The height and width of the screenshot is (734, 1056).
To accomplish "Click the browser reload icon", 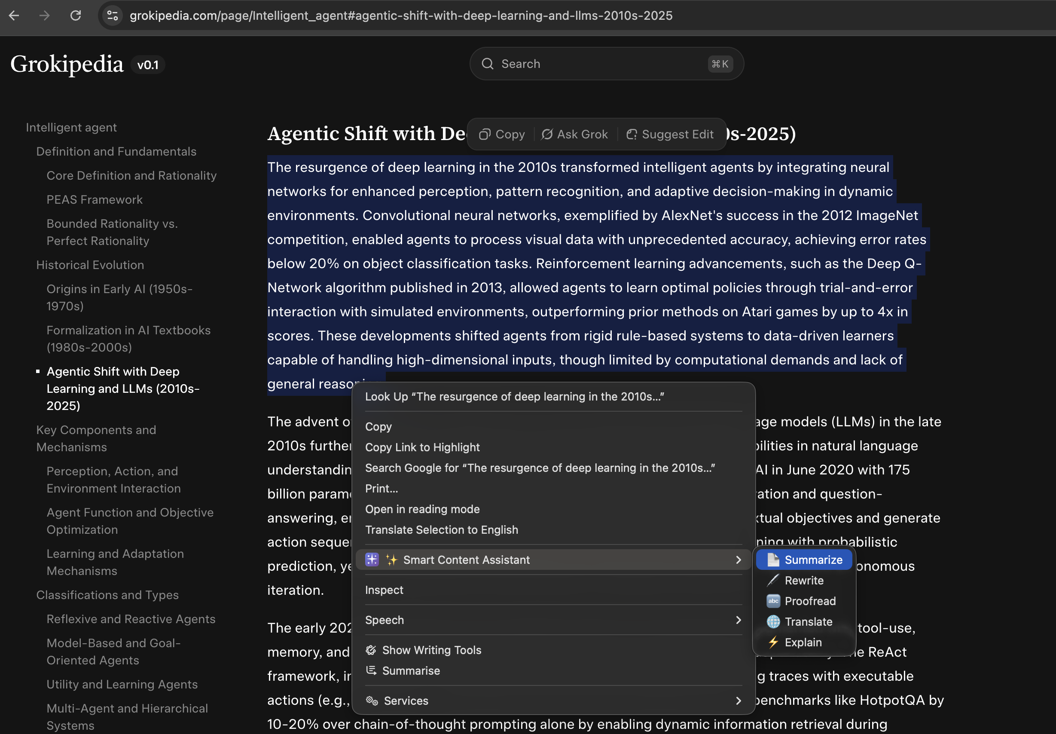I will 76,15.
